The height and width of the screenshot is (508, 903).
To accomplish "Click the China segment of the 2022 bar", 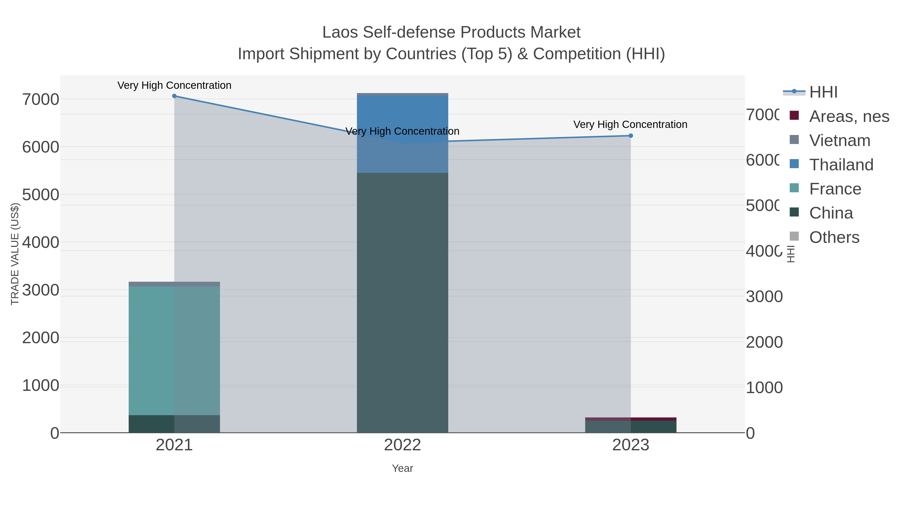I will coord(402,303).
